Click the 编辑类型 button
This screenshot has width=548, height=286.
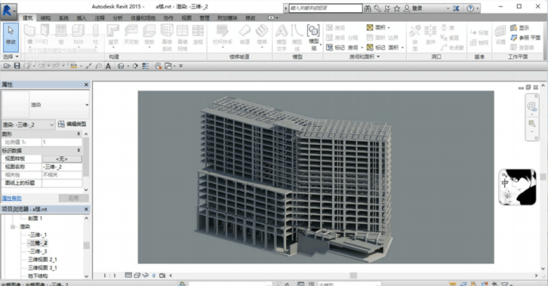pyautogui.click(x=72, y=124)
